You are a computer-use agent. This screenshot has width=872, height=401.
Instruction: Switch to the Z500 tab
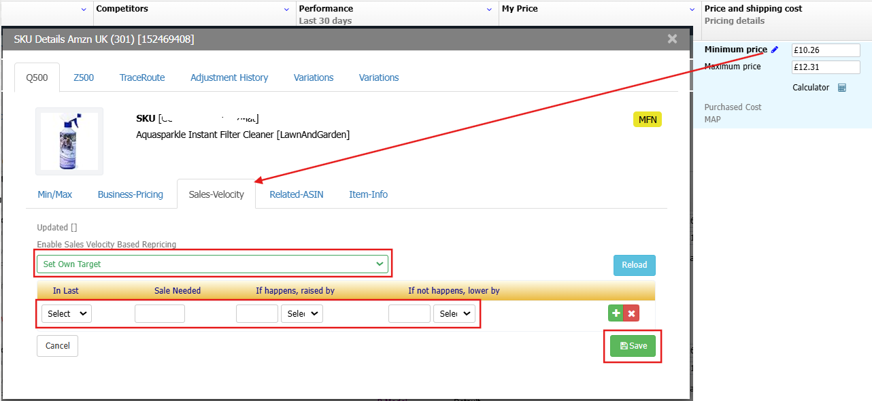(84, 77)
